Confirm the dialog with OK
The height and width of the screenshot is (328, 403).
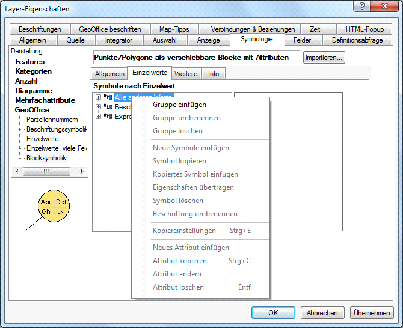click(273, 313)
